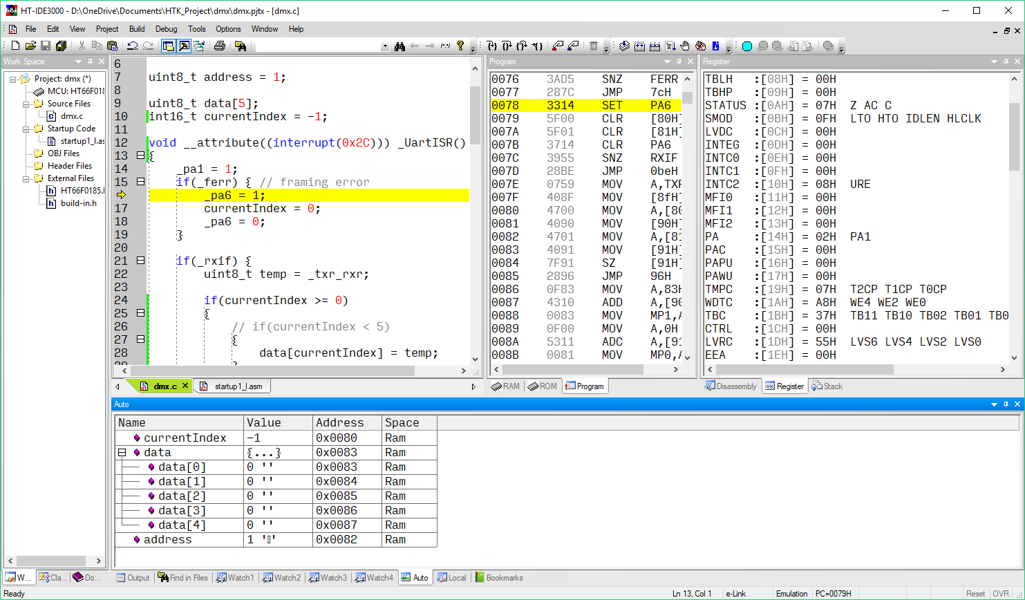Collapse the data array in Auto panel

pos(122,453)
